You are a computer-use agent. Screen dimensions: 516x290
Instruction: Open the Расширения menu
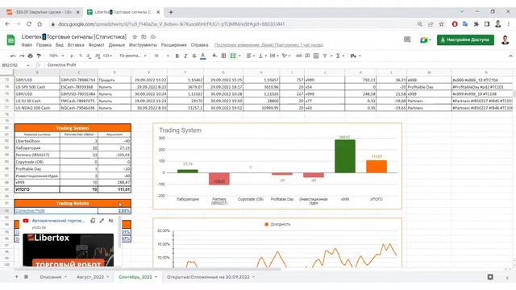[x=174, y=45]
